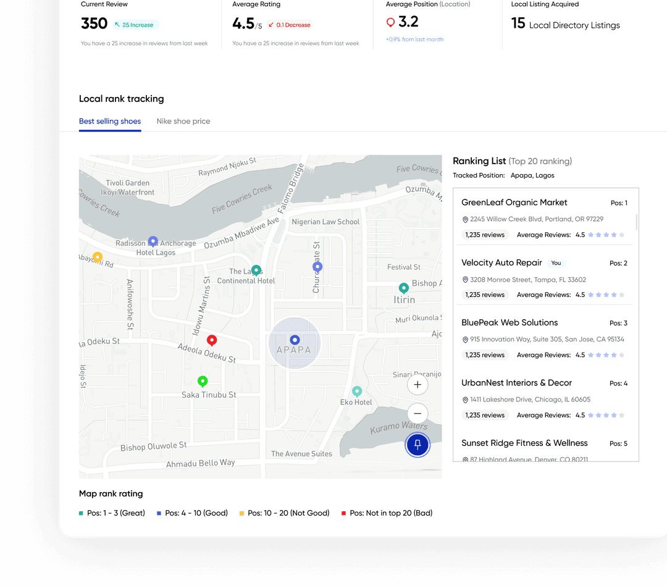Zoom out using the minus map control
The image size is (667, 586).
coord(417,413)
